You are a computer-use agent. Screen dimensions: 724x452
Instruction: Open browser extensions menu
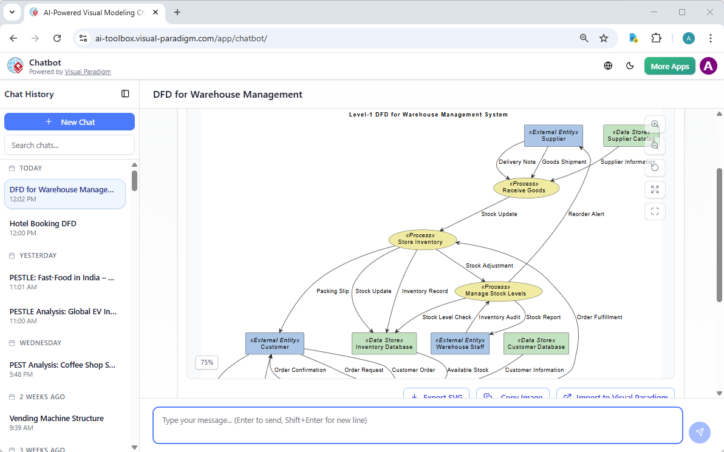pyautogui.click(x=657, y=38)
